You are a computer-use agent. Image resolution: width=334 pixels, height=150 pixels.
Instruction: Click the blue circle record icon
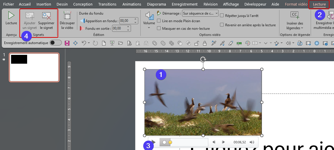pos(317,43)
